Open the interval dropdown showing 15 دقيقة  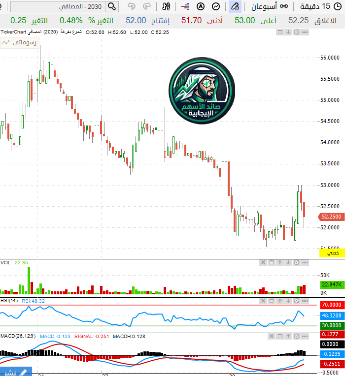point(315,6)
